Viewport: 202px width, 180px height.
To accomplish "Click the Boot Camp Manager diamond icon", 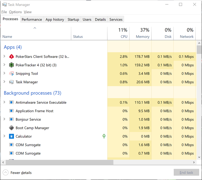I will pyautogui.click(x=12, y=128).
